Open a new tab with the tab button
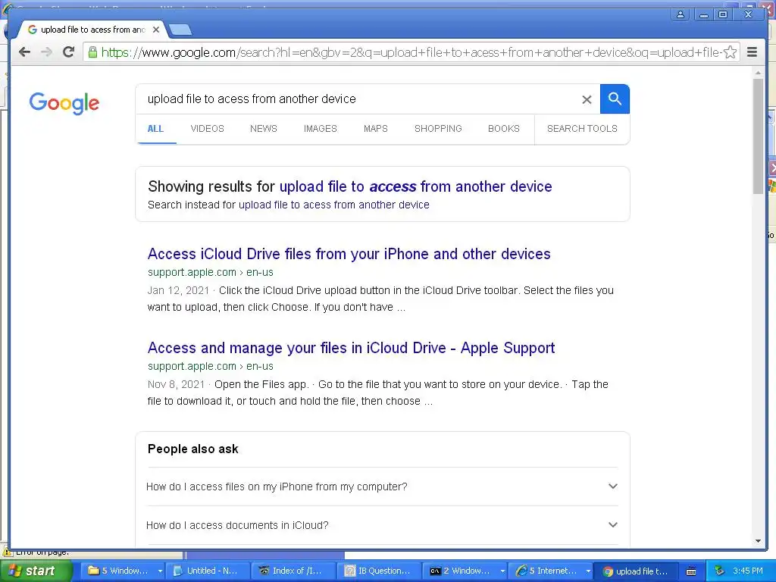Screen dimensions: 776x582 (180, 30)
